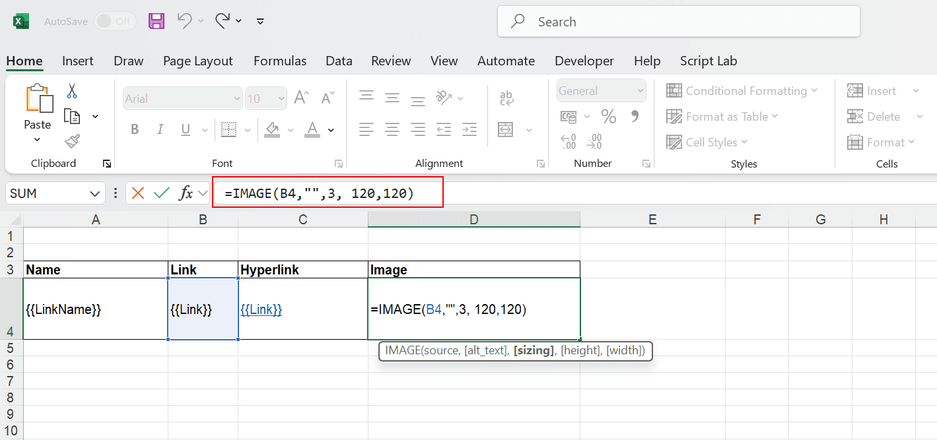The image size is (937, 440).
Task: Click the Orientation text angle icon
Action: pyautogui.click(x=444, y=98)
